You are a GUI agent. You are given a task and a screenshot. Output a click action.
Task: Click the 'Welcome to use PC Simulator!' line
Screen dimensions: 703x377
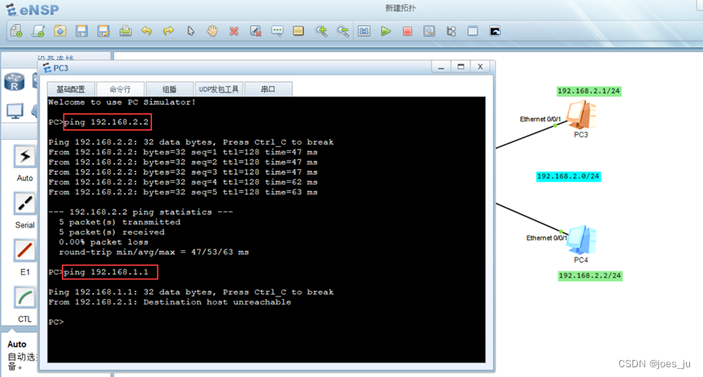[122, 102]
